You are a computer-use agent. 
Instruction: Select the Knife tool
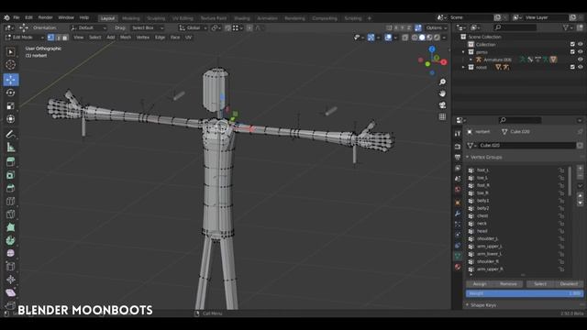point(10,214)
